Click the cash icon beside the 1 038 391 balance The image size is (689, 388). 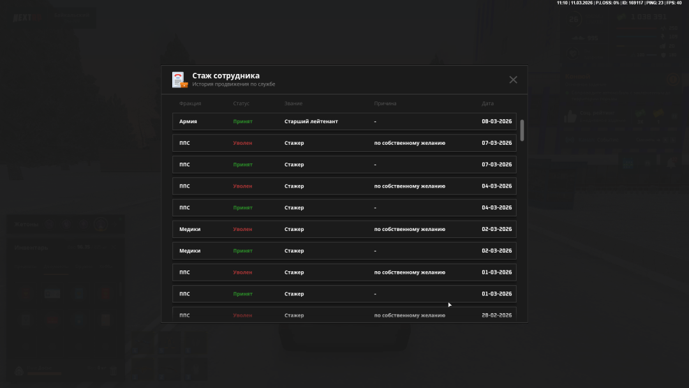point(621,17)
